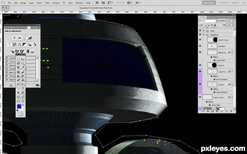This screenshot has width=247, height=154.
Task: Toggle Quick Mask mode in the toolbox
Action: coord(21,115)
